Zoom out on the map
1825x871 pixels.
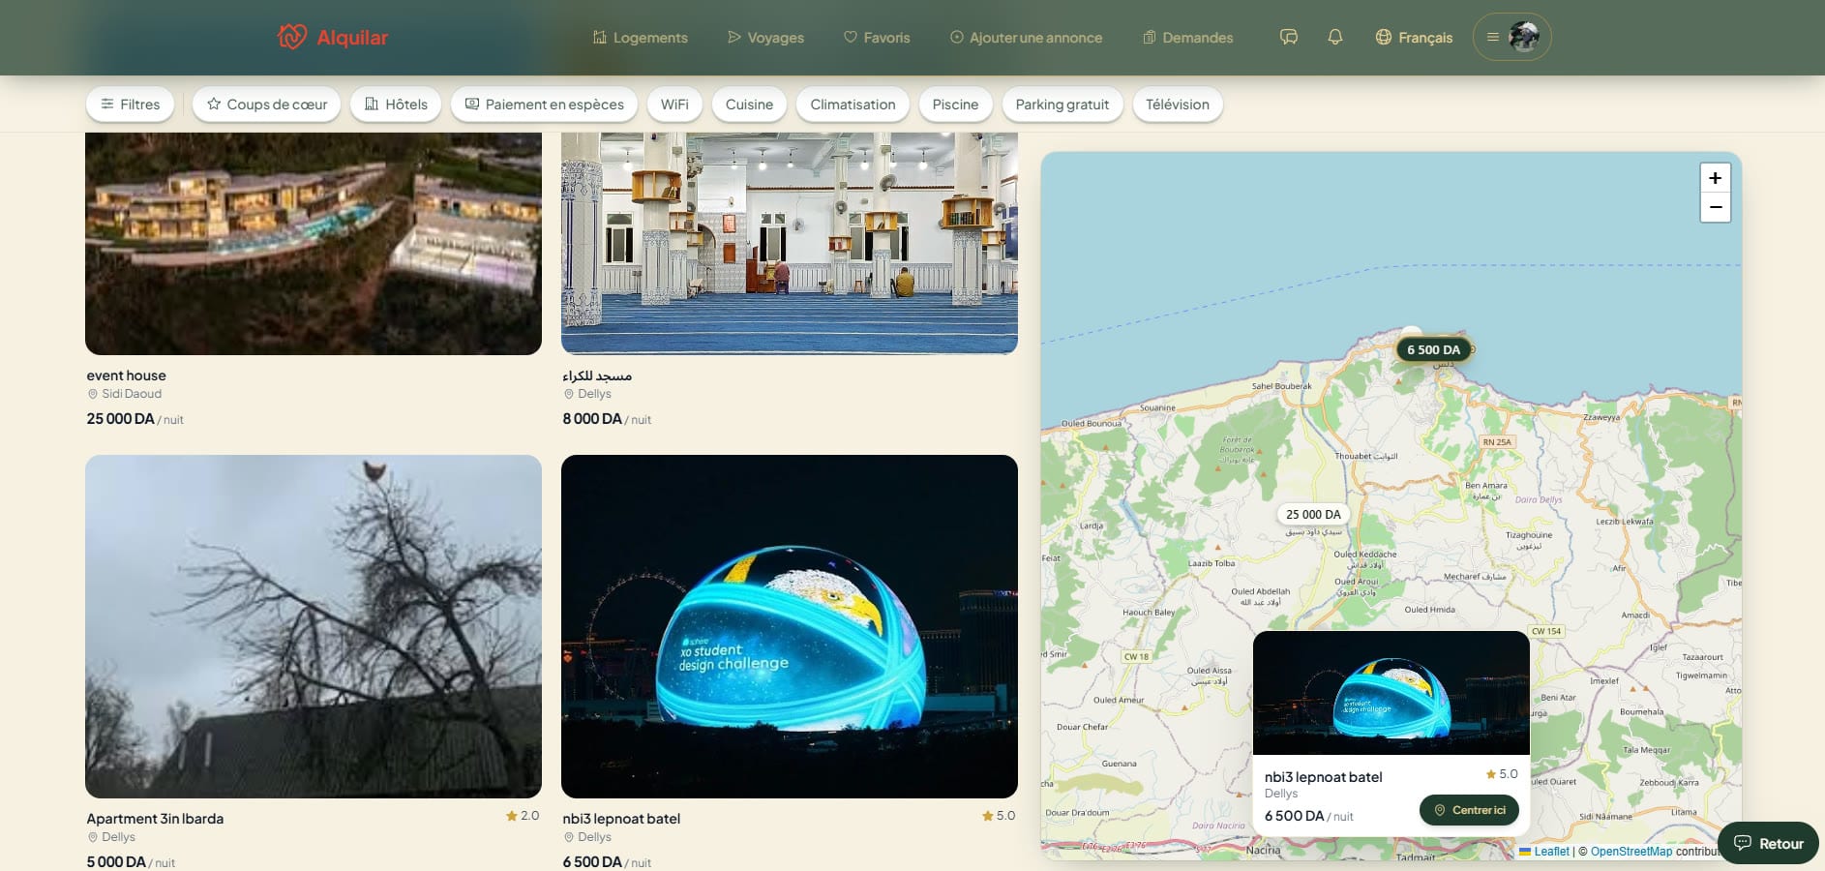pyautogui.click(x=1715, y=207)
